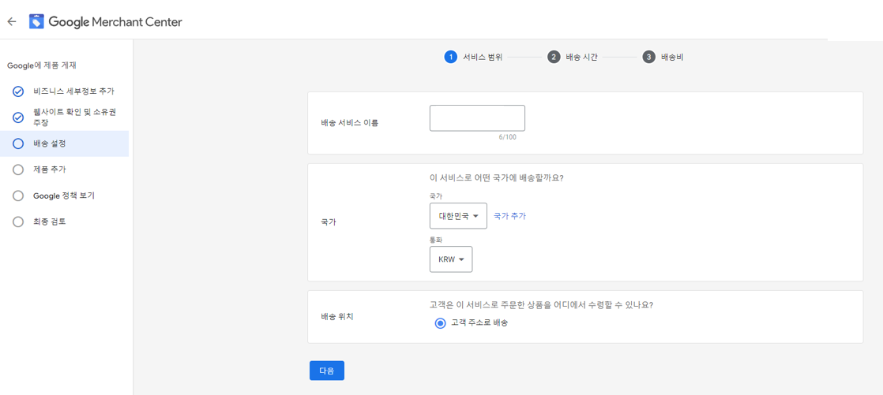Click the 국가 추가 link
Viewport: 883px width, 395px height.
click(x=509, y=216)
